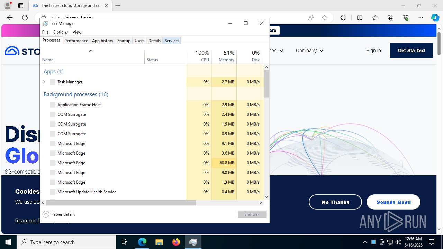Sort processes by CPU column
The width and height of the screenshot is (443, 249).
pyautogui.click(x=199, y=56)
